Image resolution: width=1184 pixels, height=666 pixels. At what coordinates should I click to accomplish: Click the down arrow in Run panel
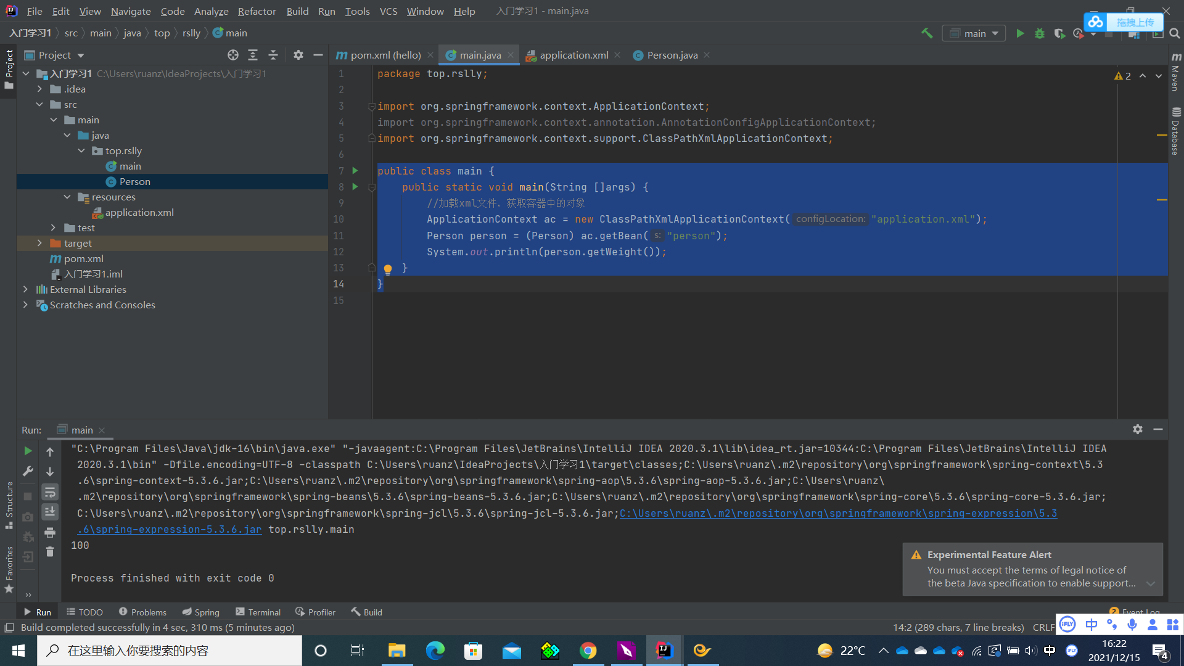50,472
